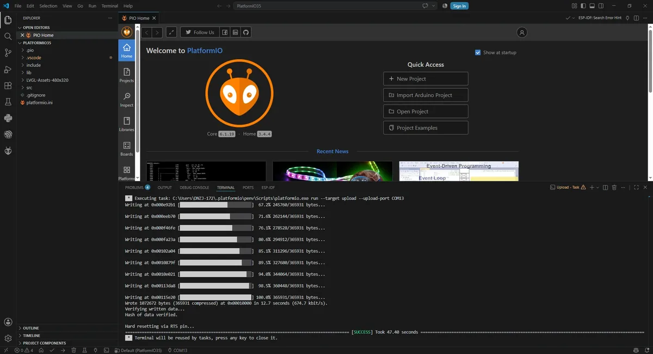Screen dimensions: 653x354
Task: Open the ESP-IDF view in activity bar
Action: [8, 135]
